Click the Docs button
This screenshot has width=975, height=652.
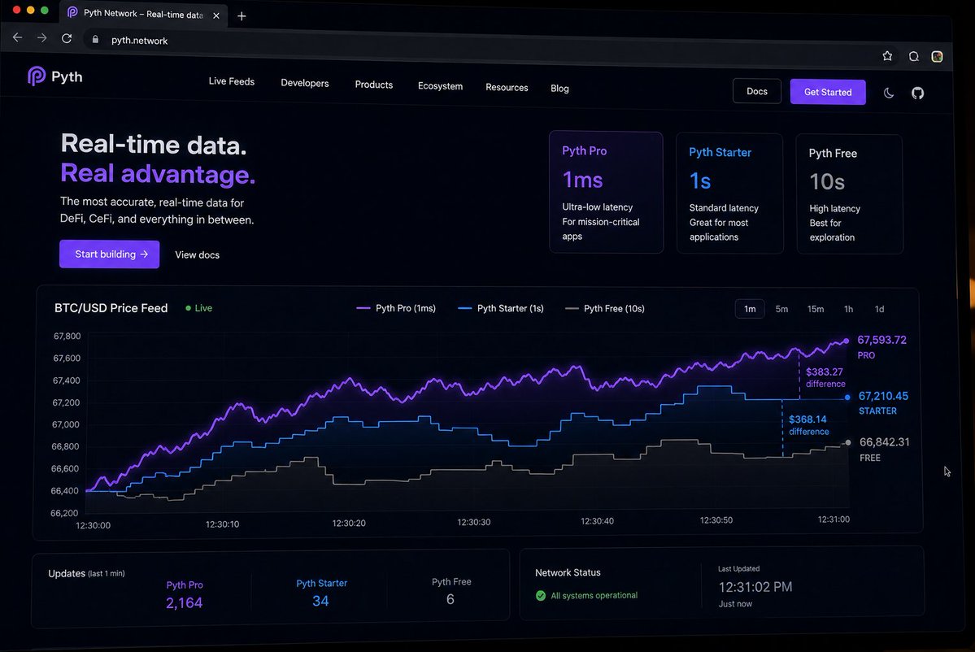pos(757,91)
